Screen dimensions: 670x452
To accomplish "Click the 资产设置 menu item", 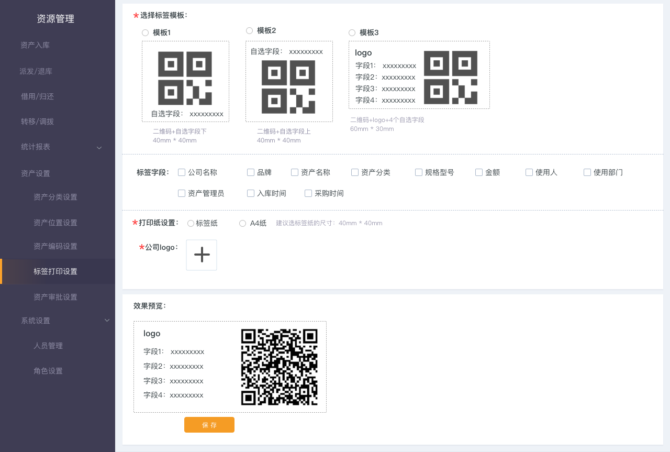I will [x=36, y=173].
